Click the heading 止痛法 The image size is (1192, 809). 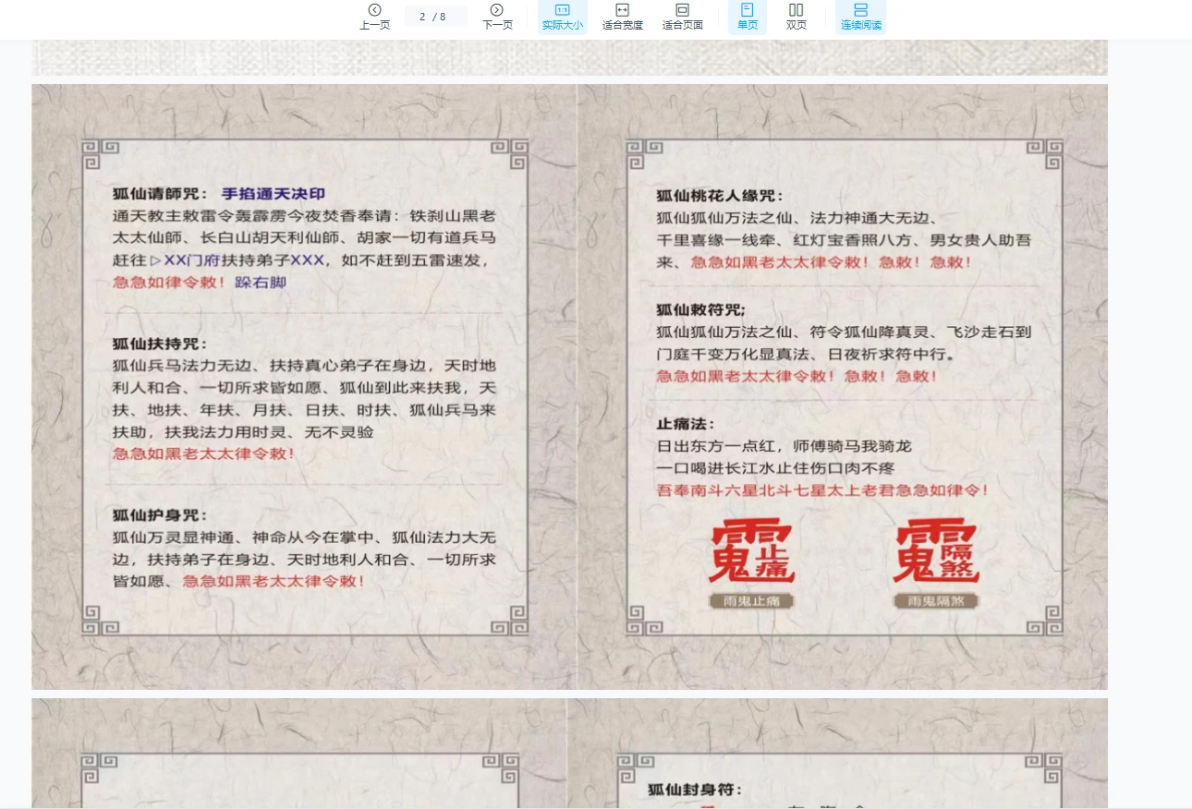(x=686, y=424)
